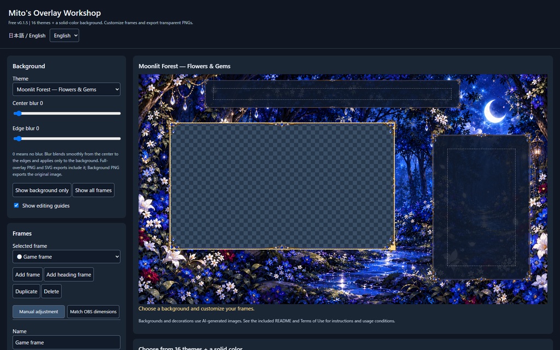Click the Free v0.1.5 version subtitle
The image size is (560, 350).
(101, 22)
